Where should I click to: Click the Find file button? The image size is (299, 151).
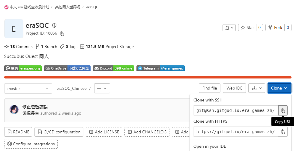pos(210,88)
